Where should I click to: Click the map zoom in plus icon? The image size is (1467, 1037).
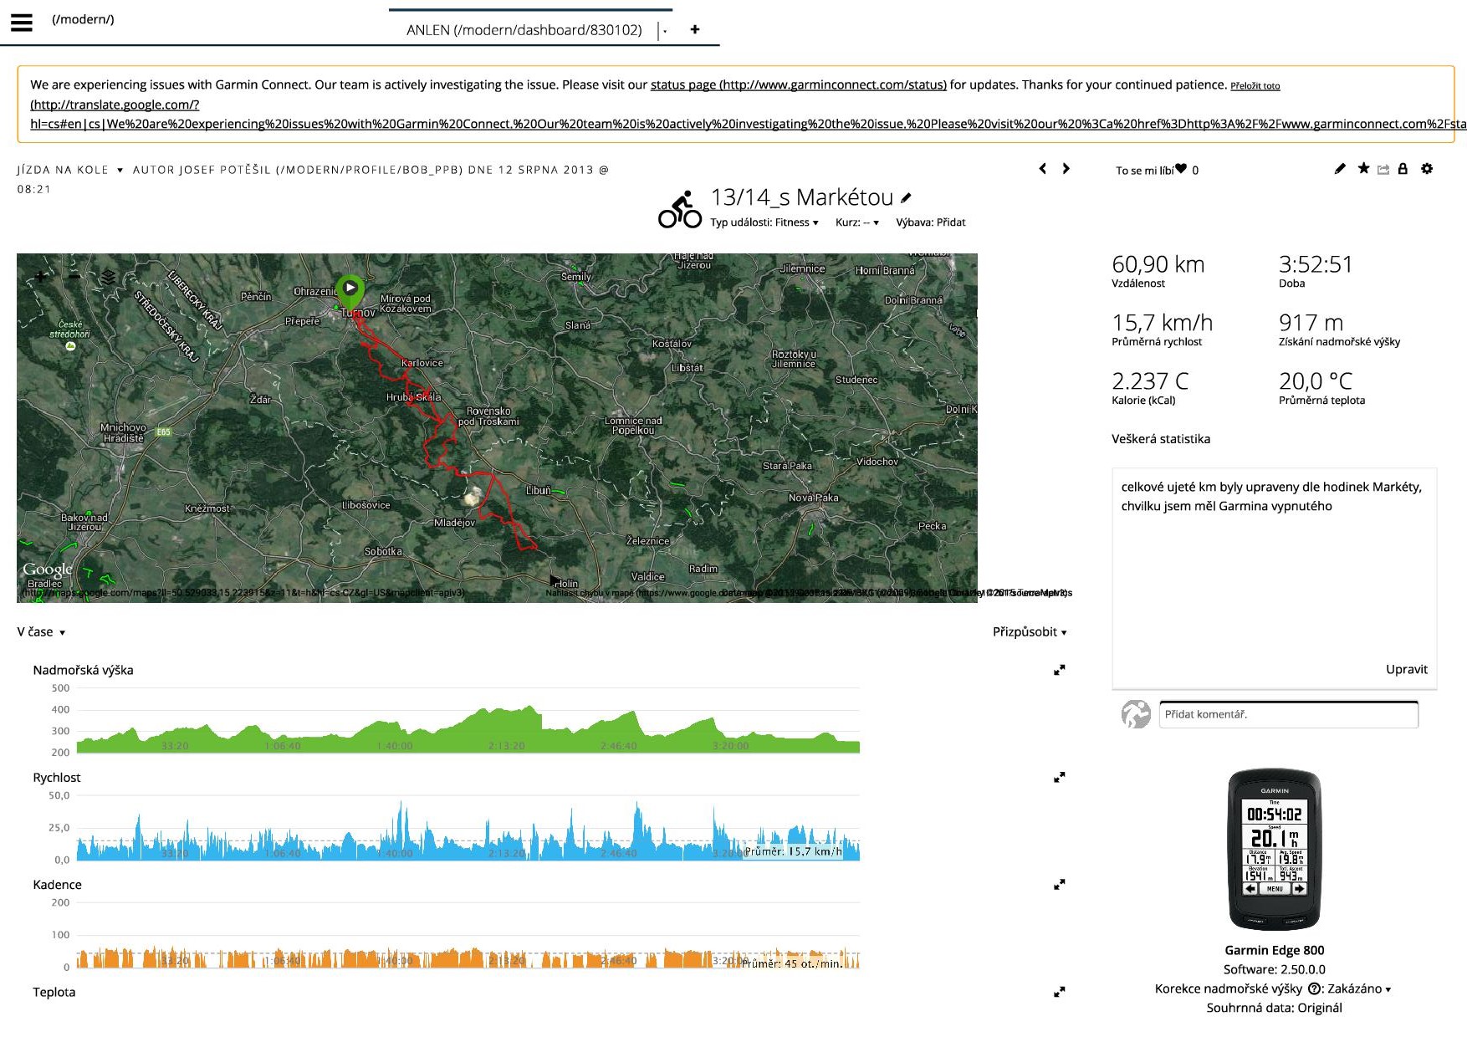[41, 277]
